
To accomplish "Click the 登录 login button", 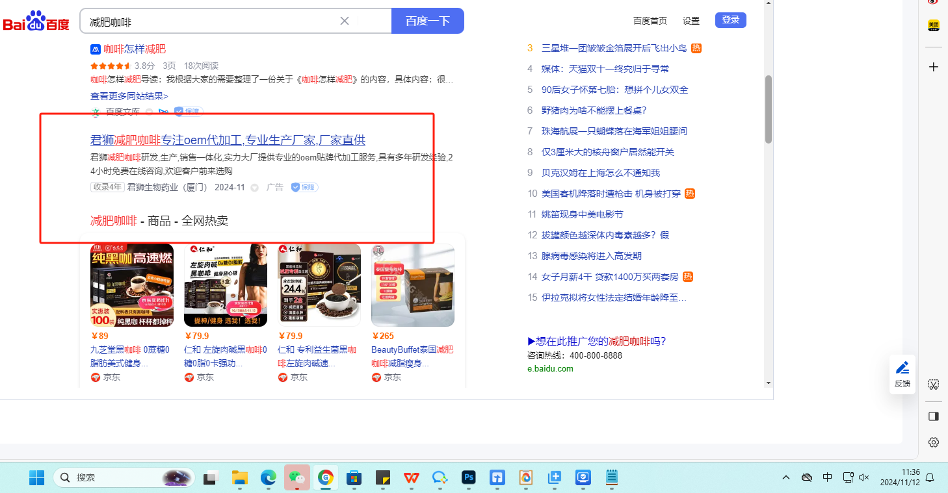I will (730, 20).
